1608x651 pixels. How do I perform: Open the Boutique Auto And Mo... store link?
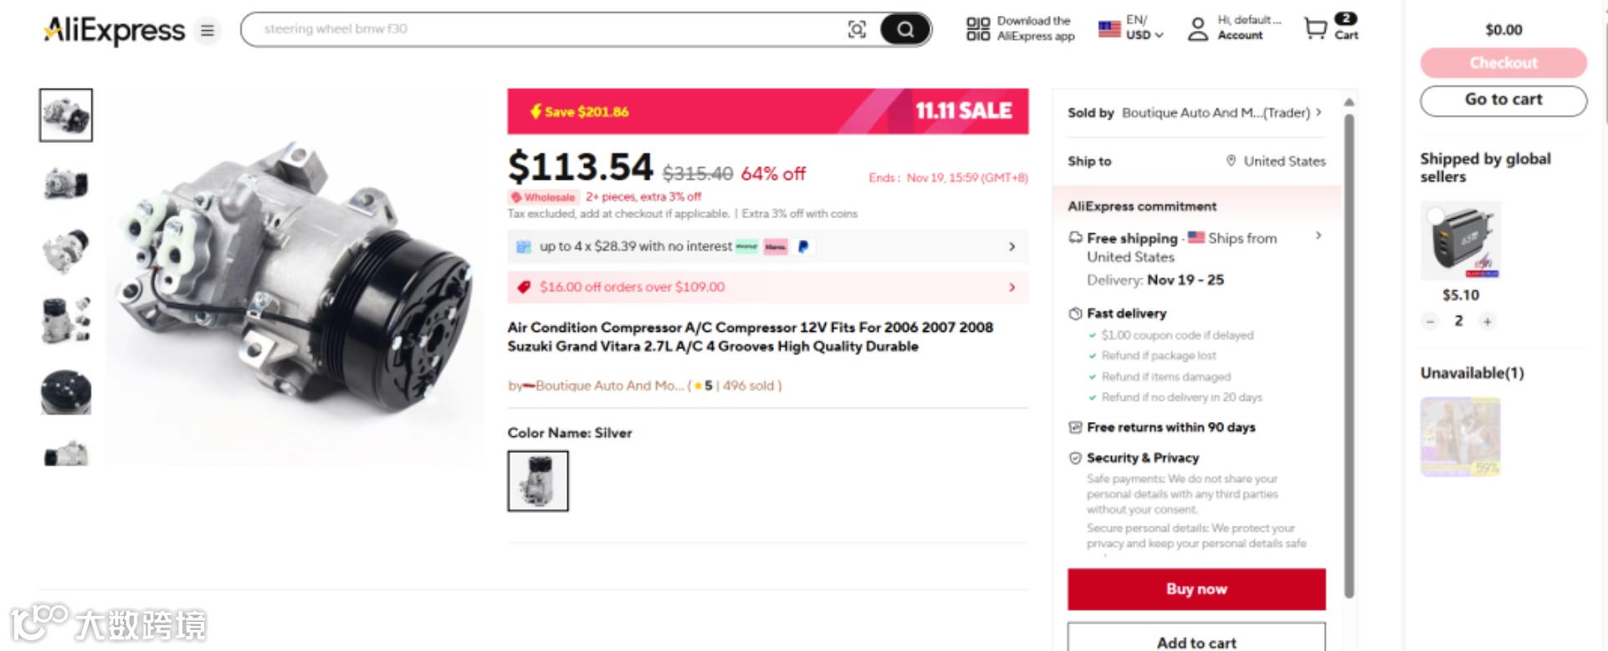(x=609, y=385)
